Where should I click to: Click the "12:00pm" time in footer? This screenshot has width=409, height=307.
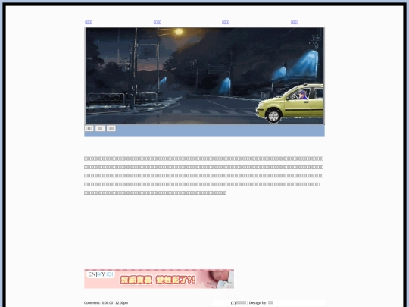(121, 302)
